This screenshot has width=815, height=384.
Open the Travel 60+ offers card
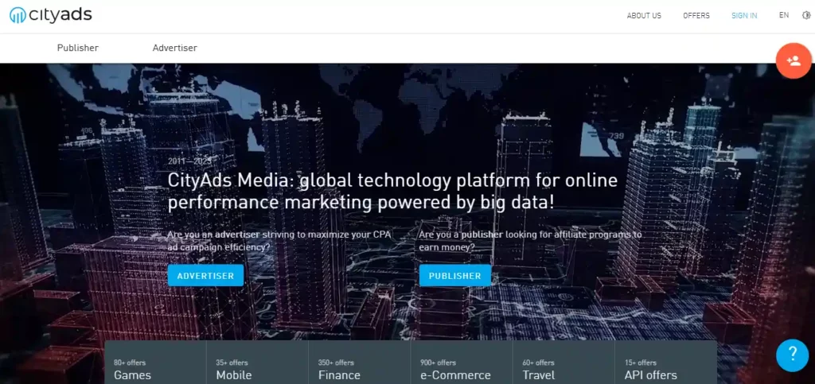(x=563, y=363)
